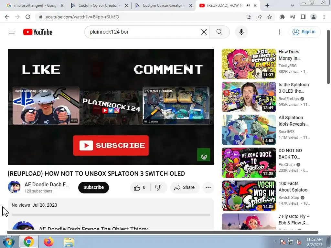Open All Splatoon Idols Reveals video thumbnail
Image resolution: width=331 pixels, height=248 pixels.
pos(249,130)
